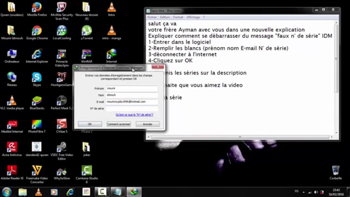Click Comment autoriser button
This screenshot has width=350, height=197.
[x=119, y=124]
